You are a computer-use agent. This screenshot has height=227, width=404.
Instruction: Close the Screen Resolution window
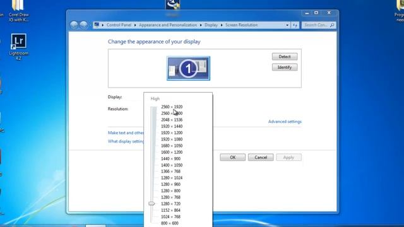point(329,13)
